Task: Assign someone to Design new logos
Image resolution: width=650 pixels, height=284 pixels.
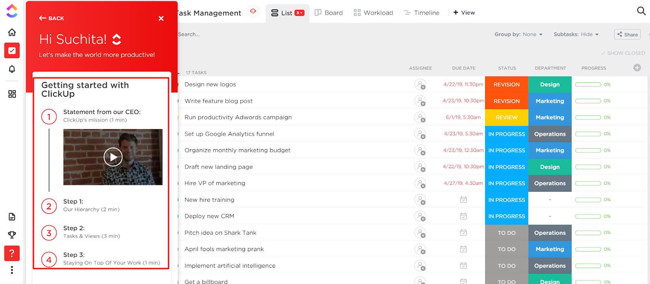Action: coord(420,85)
